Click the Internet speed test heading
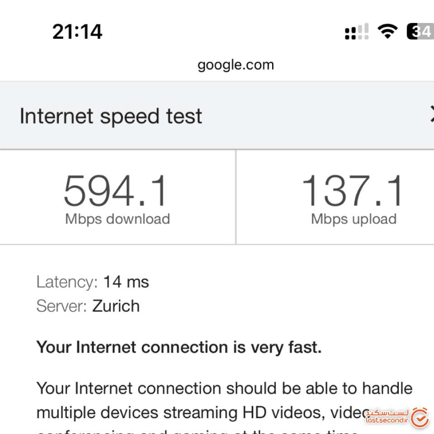 (x=111, y=116)
